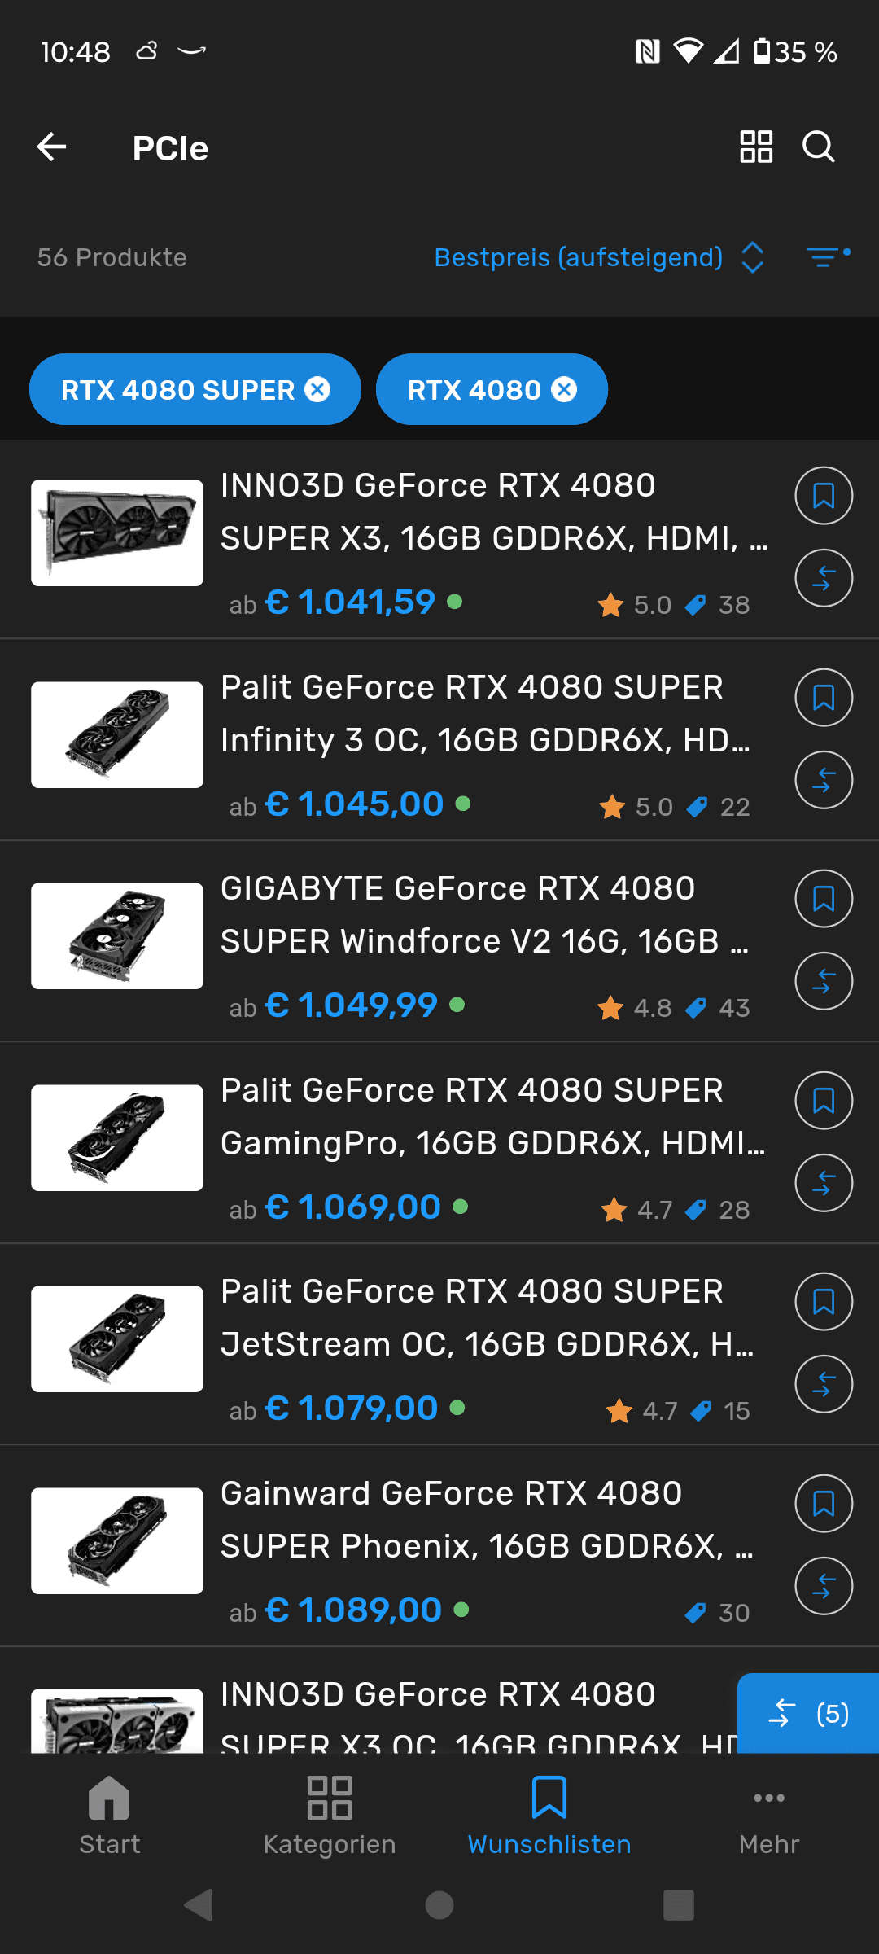879x1954 pixels.
Task: Remove the RTX 4080 SUPER filter chip
Action: click(x=317, y=390)
